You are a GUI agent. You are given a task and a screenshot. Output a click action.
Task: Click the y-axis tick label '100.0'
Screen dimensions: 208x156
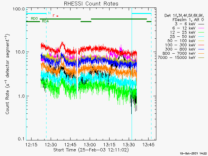pyautogui.click(x=19, y=9)
